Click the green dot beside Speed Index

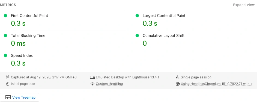point(5,55)
